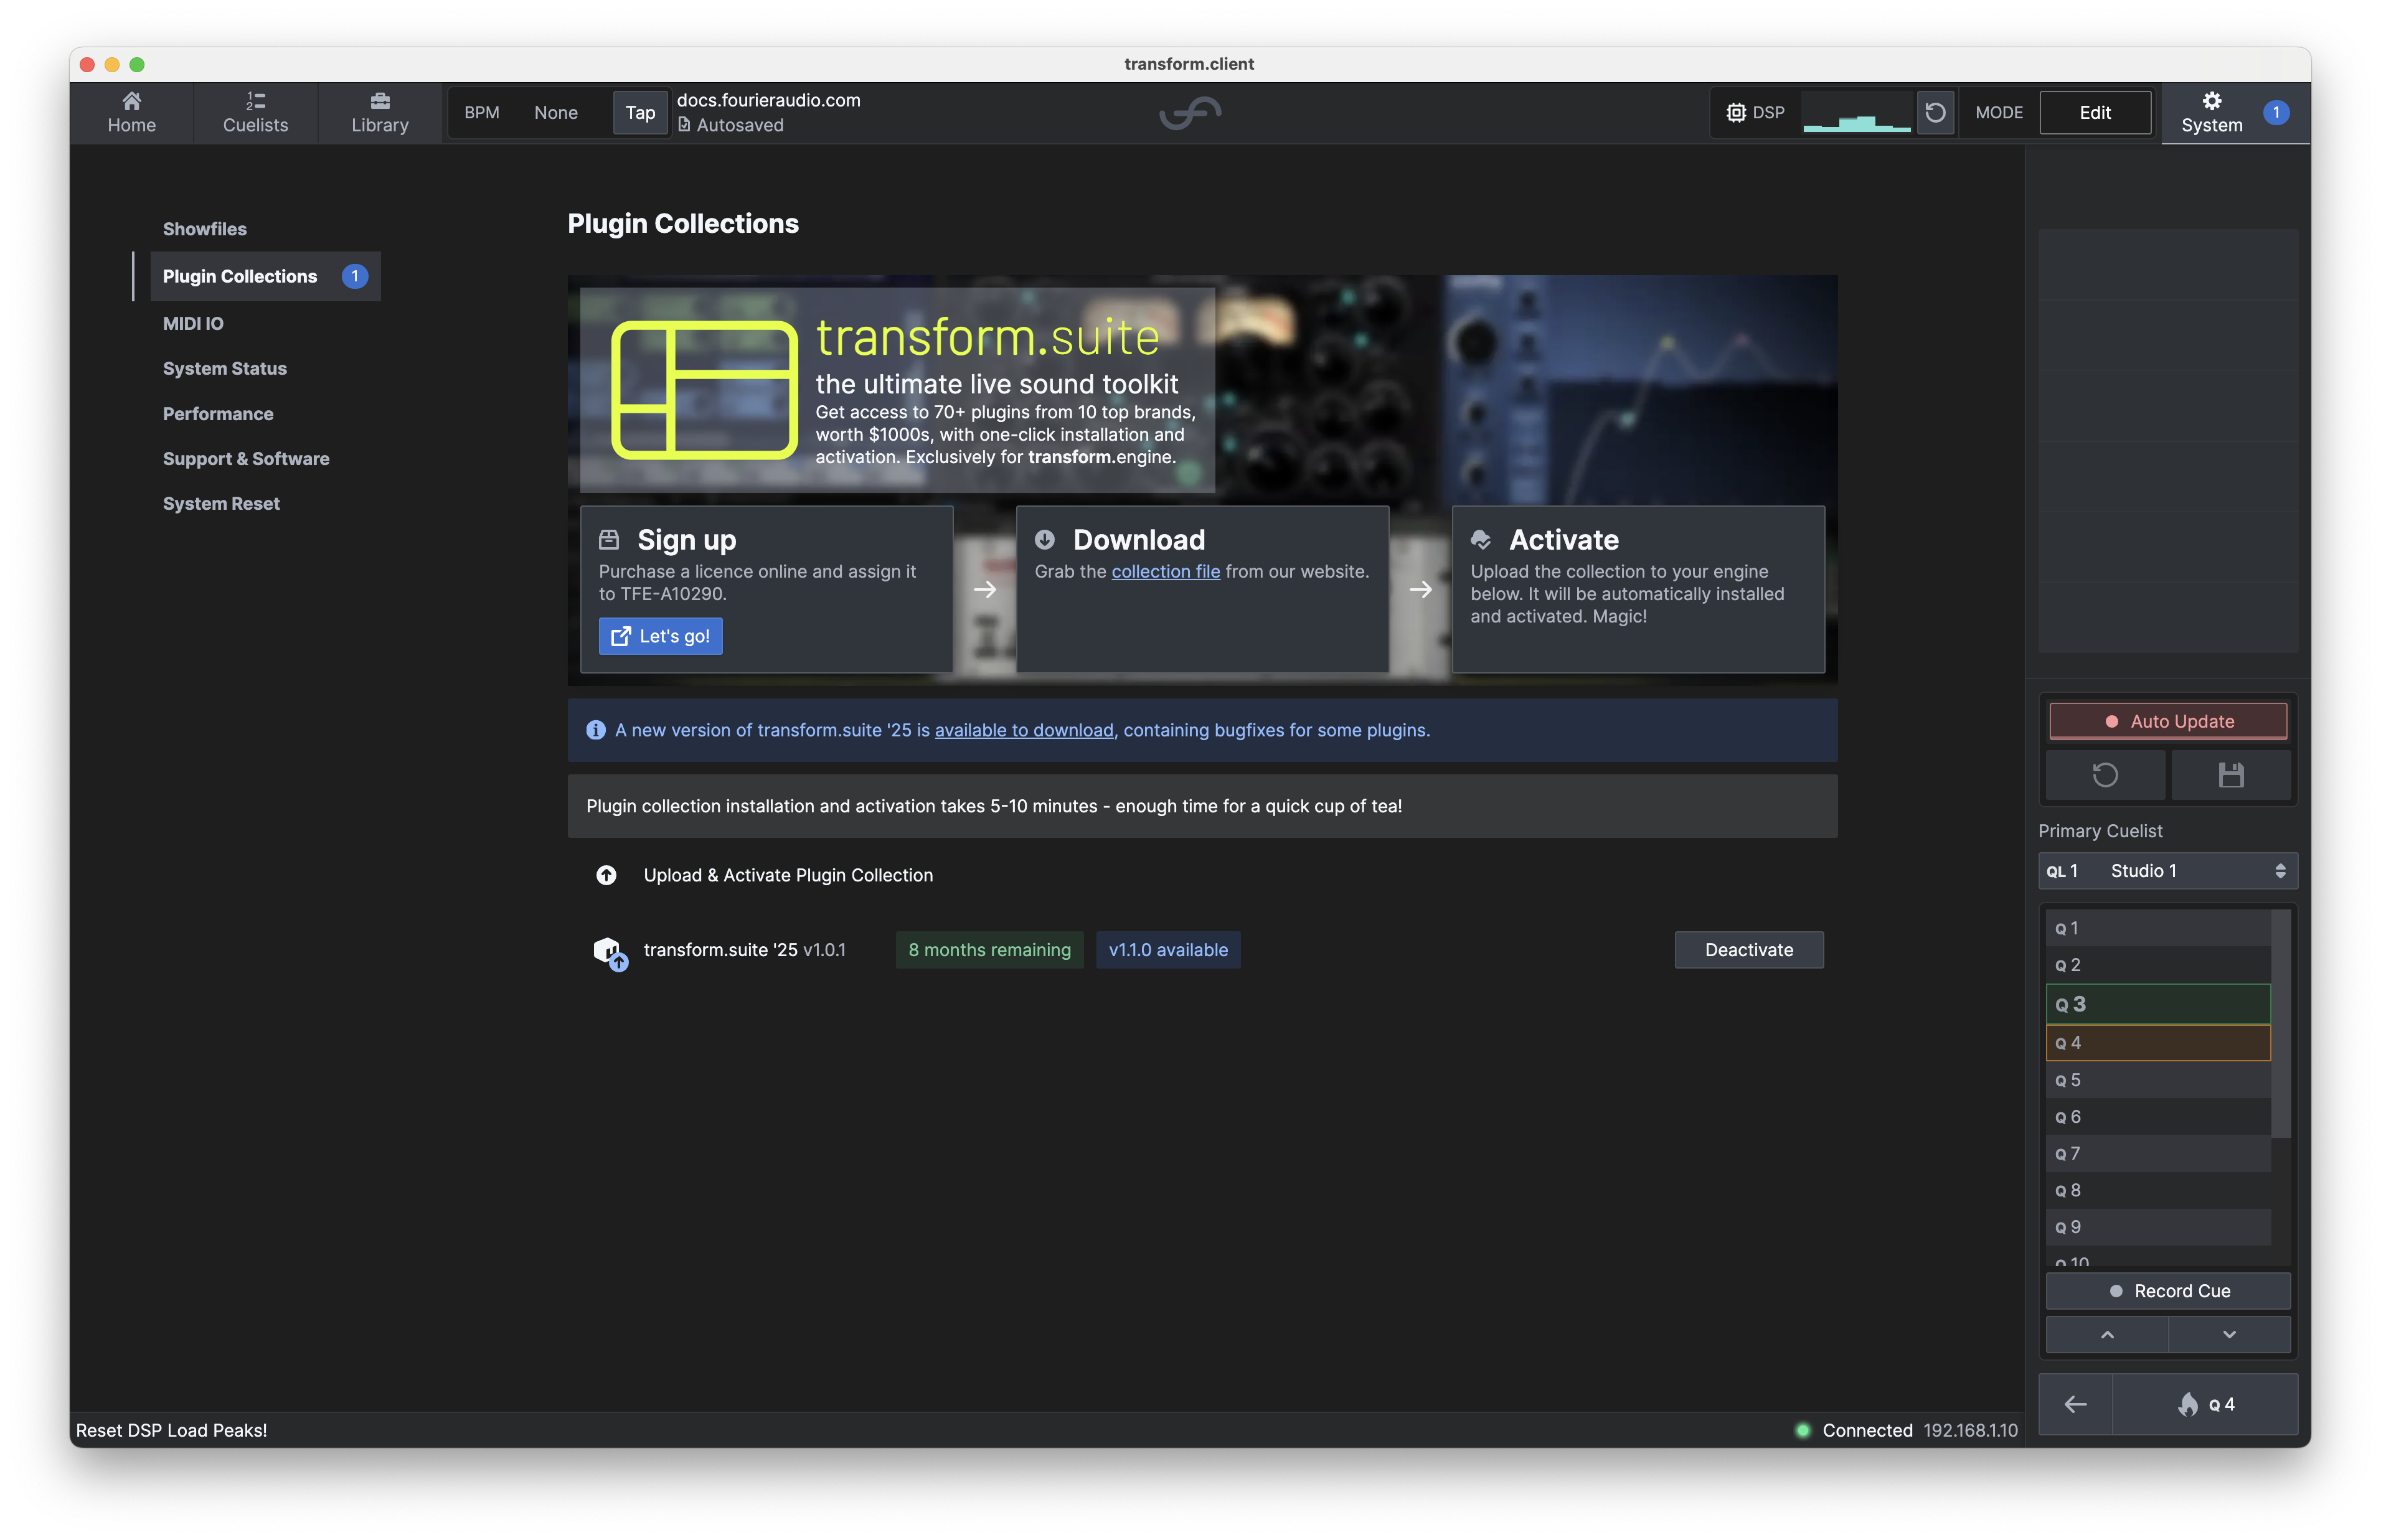
Task: Click Record Cue button
Action: [2167, 1291]
